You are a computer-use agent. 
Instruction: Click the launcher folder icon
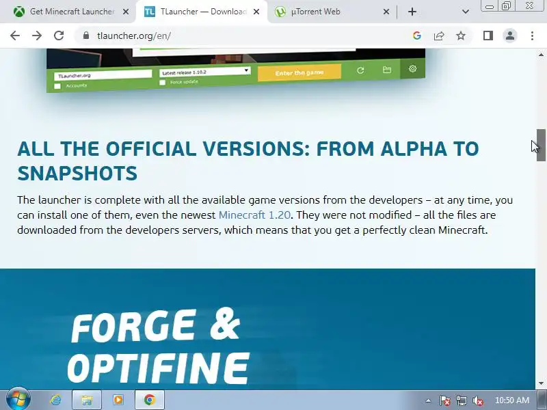pyautogui.click(x=387, y=70)
